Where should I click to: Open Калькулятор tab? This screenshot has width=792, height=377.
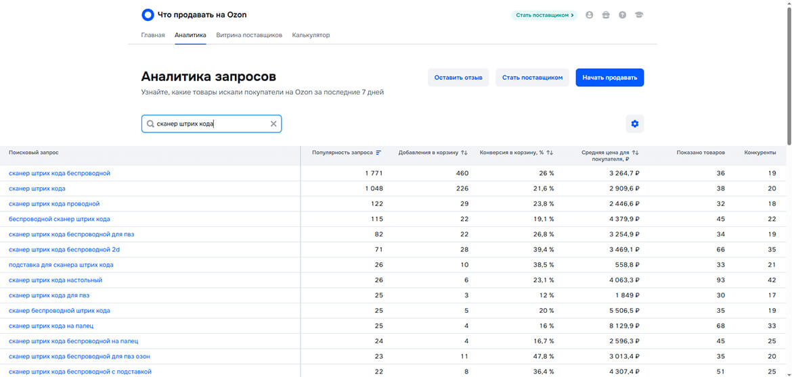click(311, 35)
